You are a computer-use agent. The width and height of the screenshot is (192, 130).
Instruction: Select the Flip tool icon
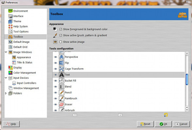point(61,63)
